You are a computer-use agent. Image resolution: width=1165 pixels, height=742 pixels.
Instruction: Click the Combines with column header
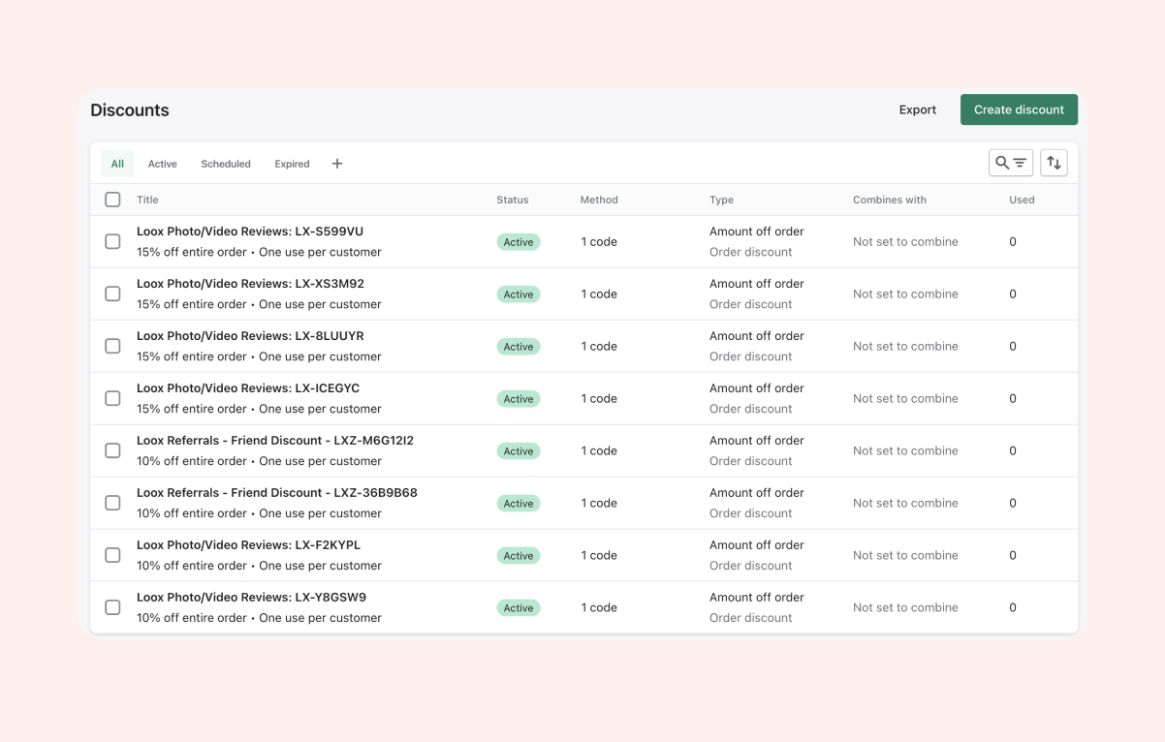(890, 200)
